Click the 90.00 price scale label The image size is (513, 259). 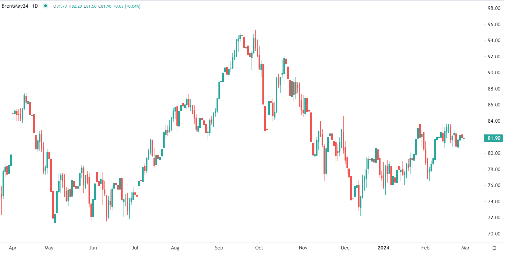[x=494, y=73]
